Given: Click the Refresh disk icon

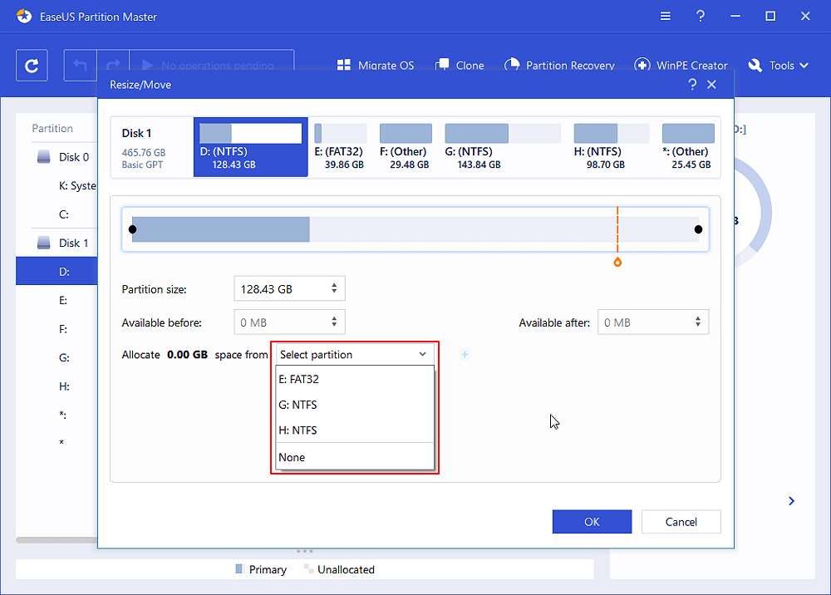Looking at the screenshot, I should point(32,65).
